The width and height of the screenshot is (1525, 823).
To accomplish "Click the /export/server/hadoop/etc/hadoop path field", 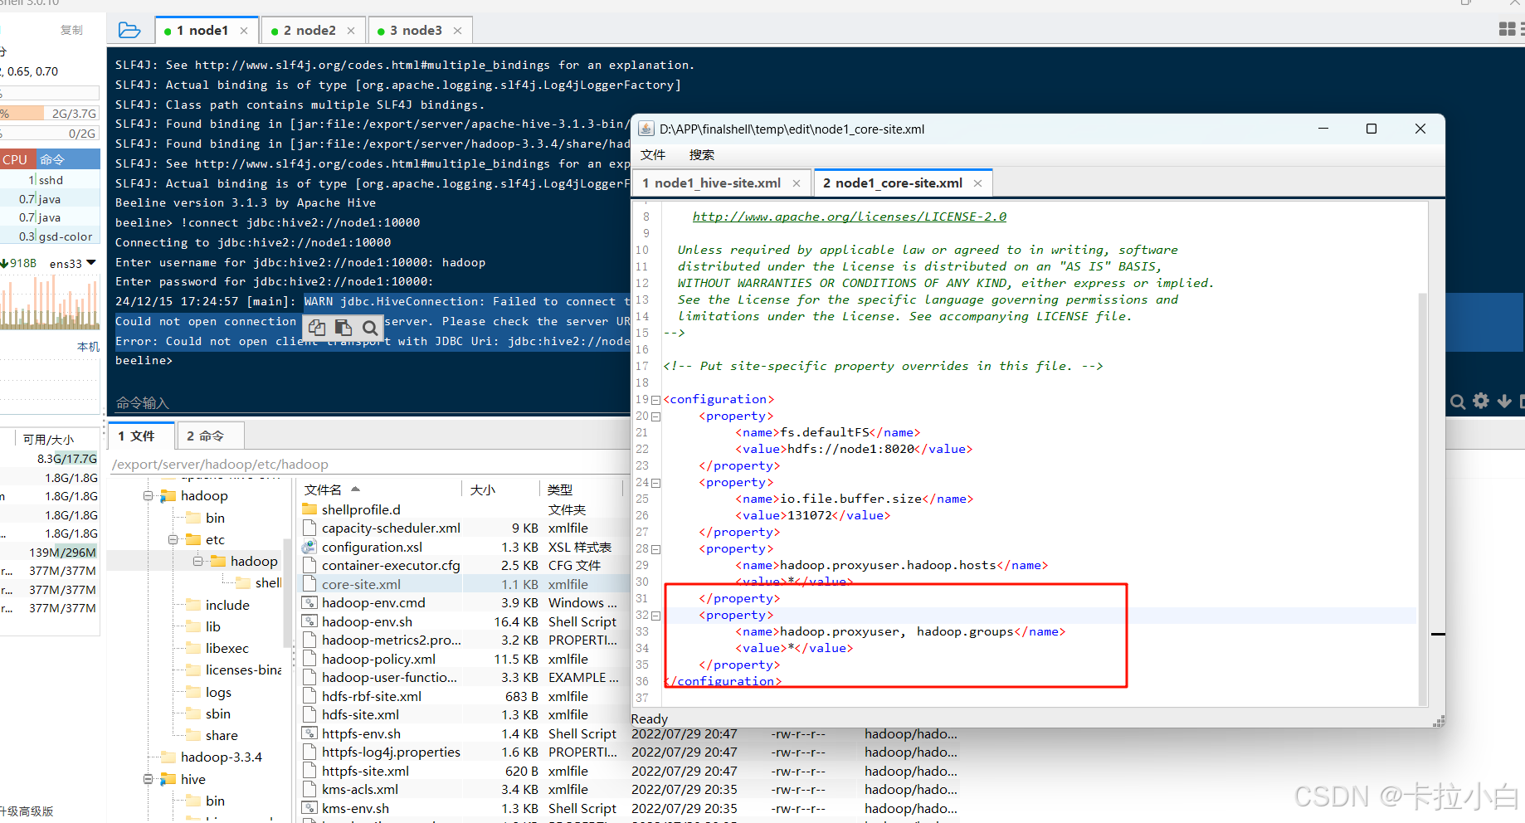I will pyautogui.click(x=369, y=465).
